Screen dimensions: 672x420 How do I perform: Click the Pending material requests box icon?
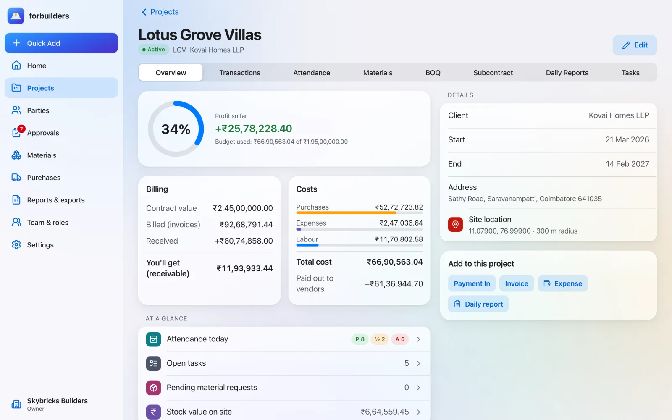coord(153,388)
